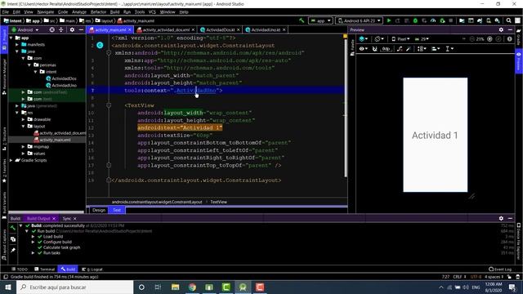Open the Guidelines dropdown in preview toolbar
Viewport: 523px width, 294px height.
(449, 49)
